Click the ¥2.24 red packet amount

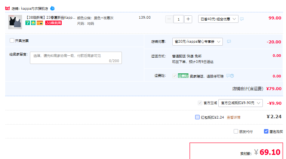(274, 117)
